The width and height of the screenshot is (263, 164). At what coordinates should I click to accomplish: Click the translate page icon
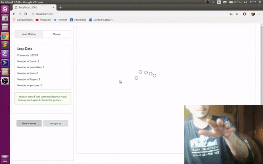(231, 14)
